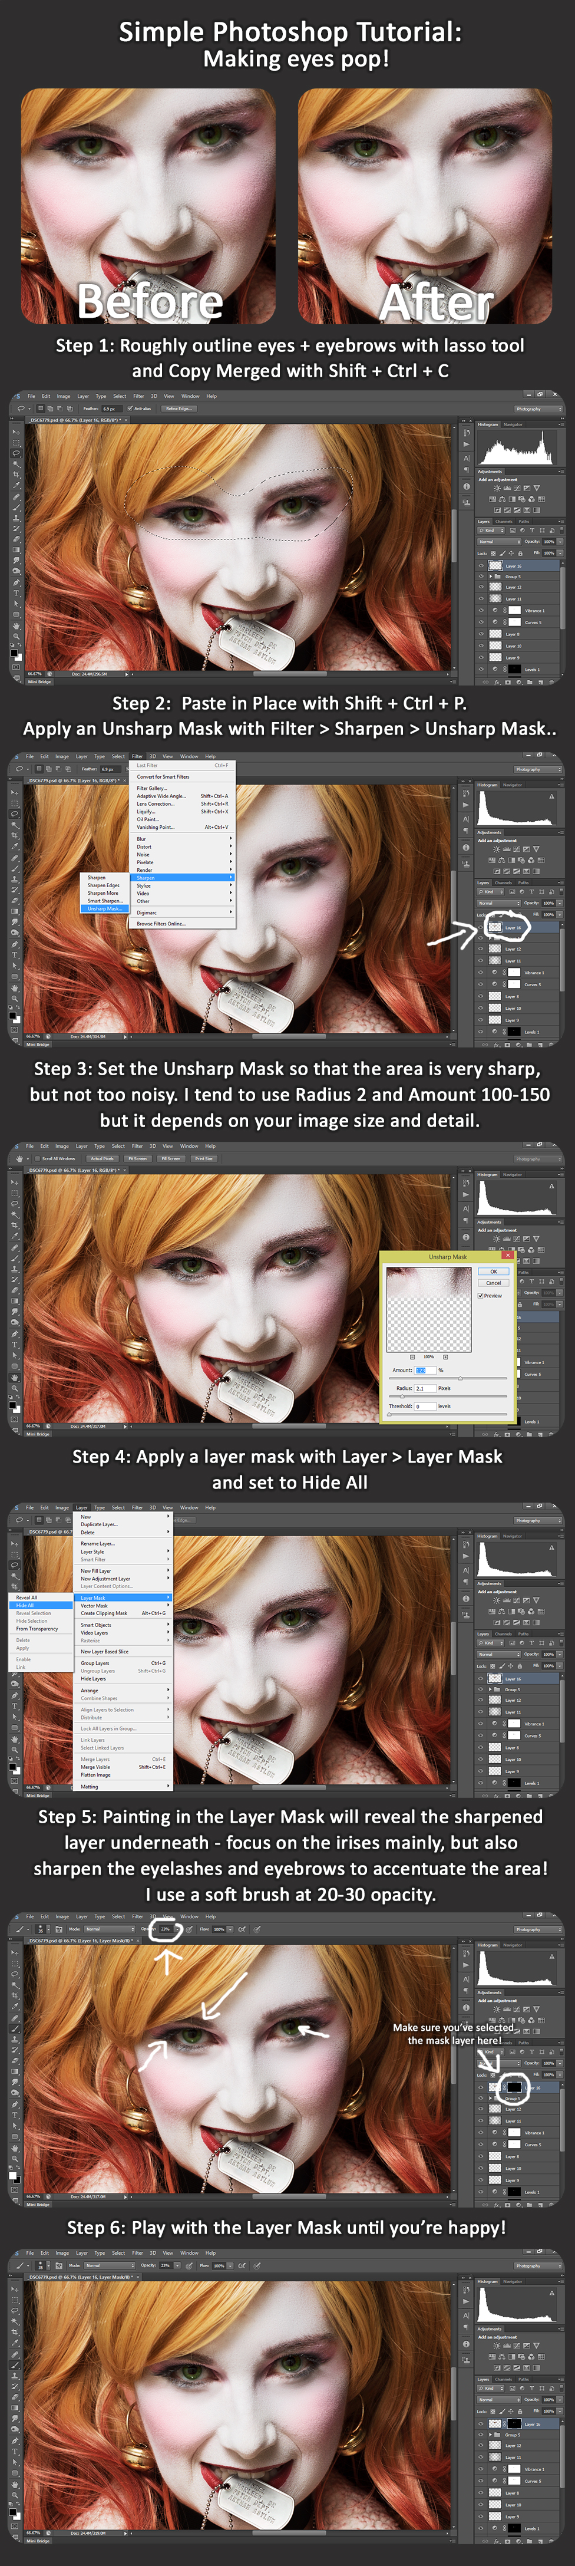
Task: Choose Flatten Image in Step 4 Layer menu
Action: (x=123, y=1775)
